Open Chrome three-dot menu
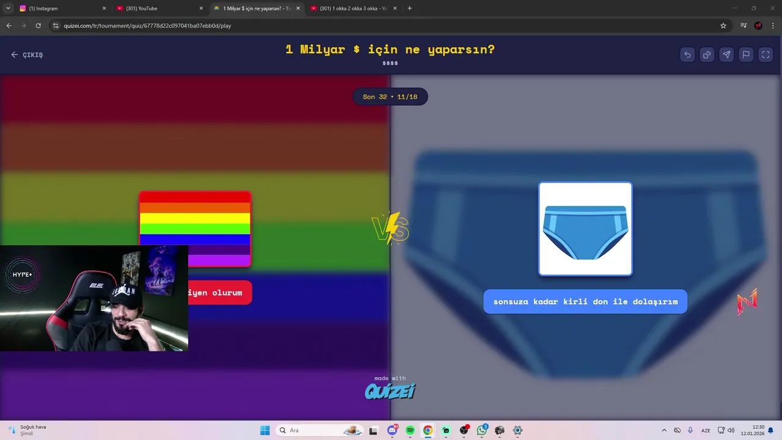The image size is (782, 440). pyautogui.click(x=773, y=26)
